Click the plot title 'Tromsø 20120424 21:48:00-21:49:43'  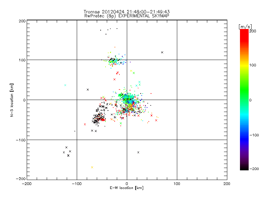click(x=126, y=12)
